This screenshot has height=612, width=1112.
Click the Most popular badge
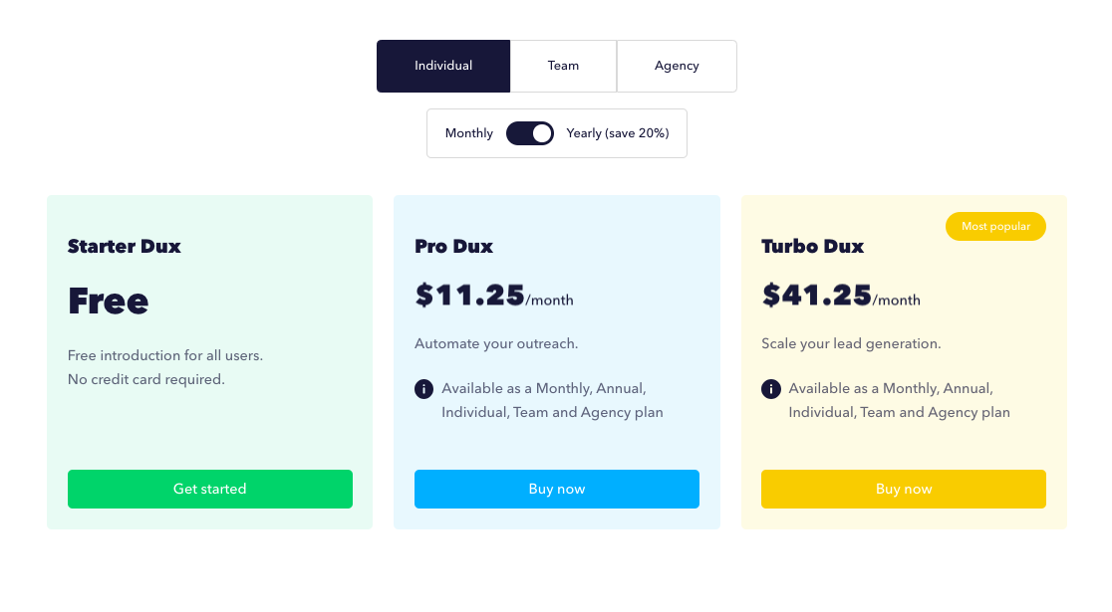point(995,226)
